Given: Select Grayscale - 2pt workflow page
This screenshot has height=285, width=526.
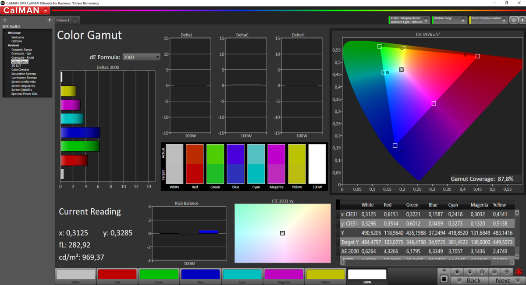Looking at the screenshot, I should click(21, 53).
